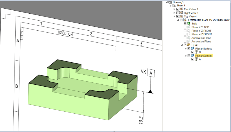
Task: Collapse the highlighted Planar Surface node
Action: click(186, 56)
